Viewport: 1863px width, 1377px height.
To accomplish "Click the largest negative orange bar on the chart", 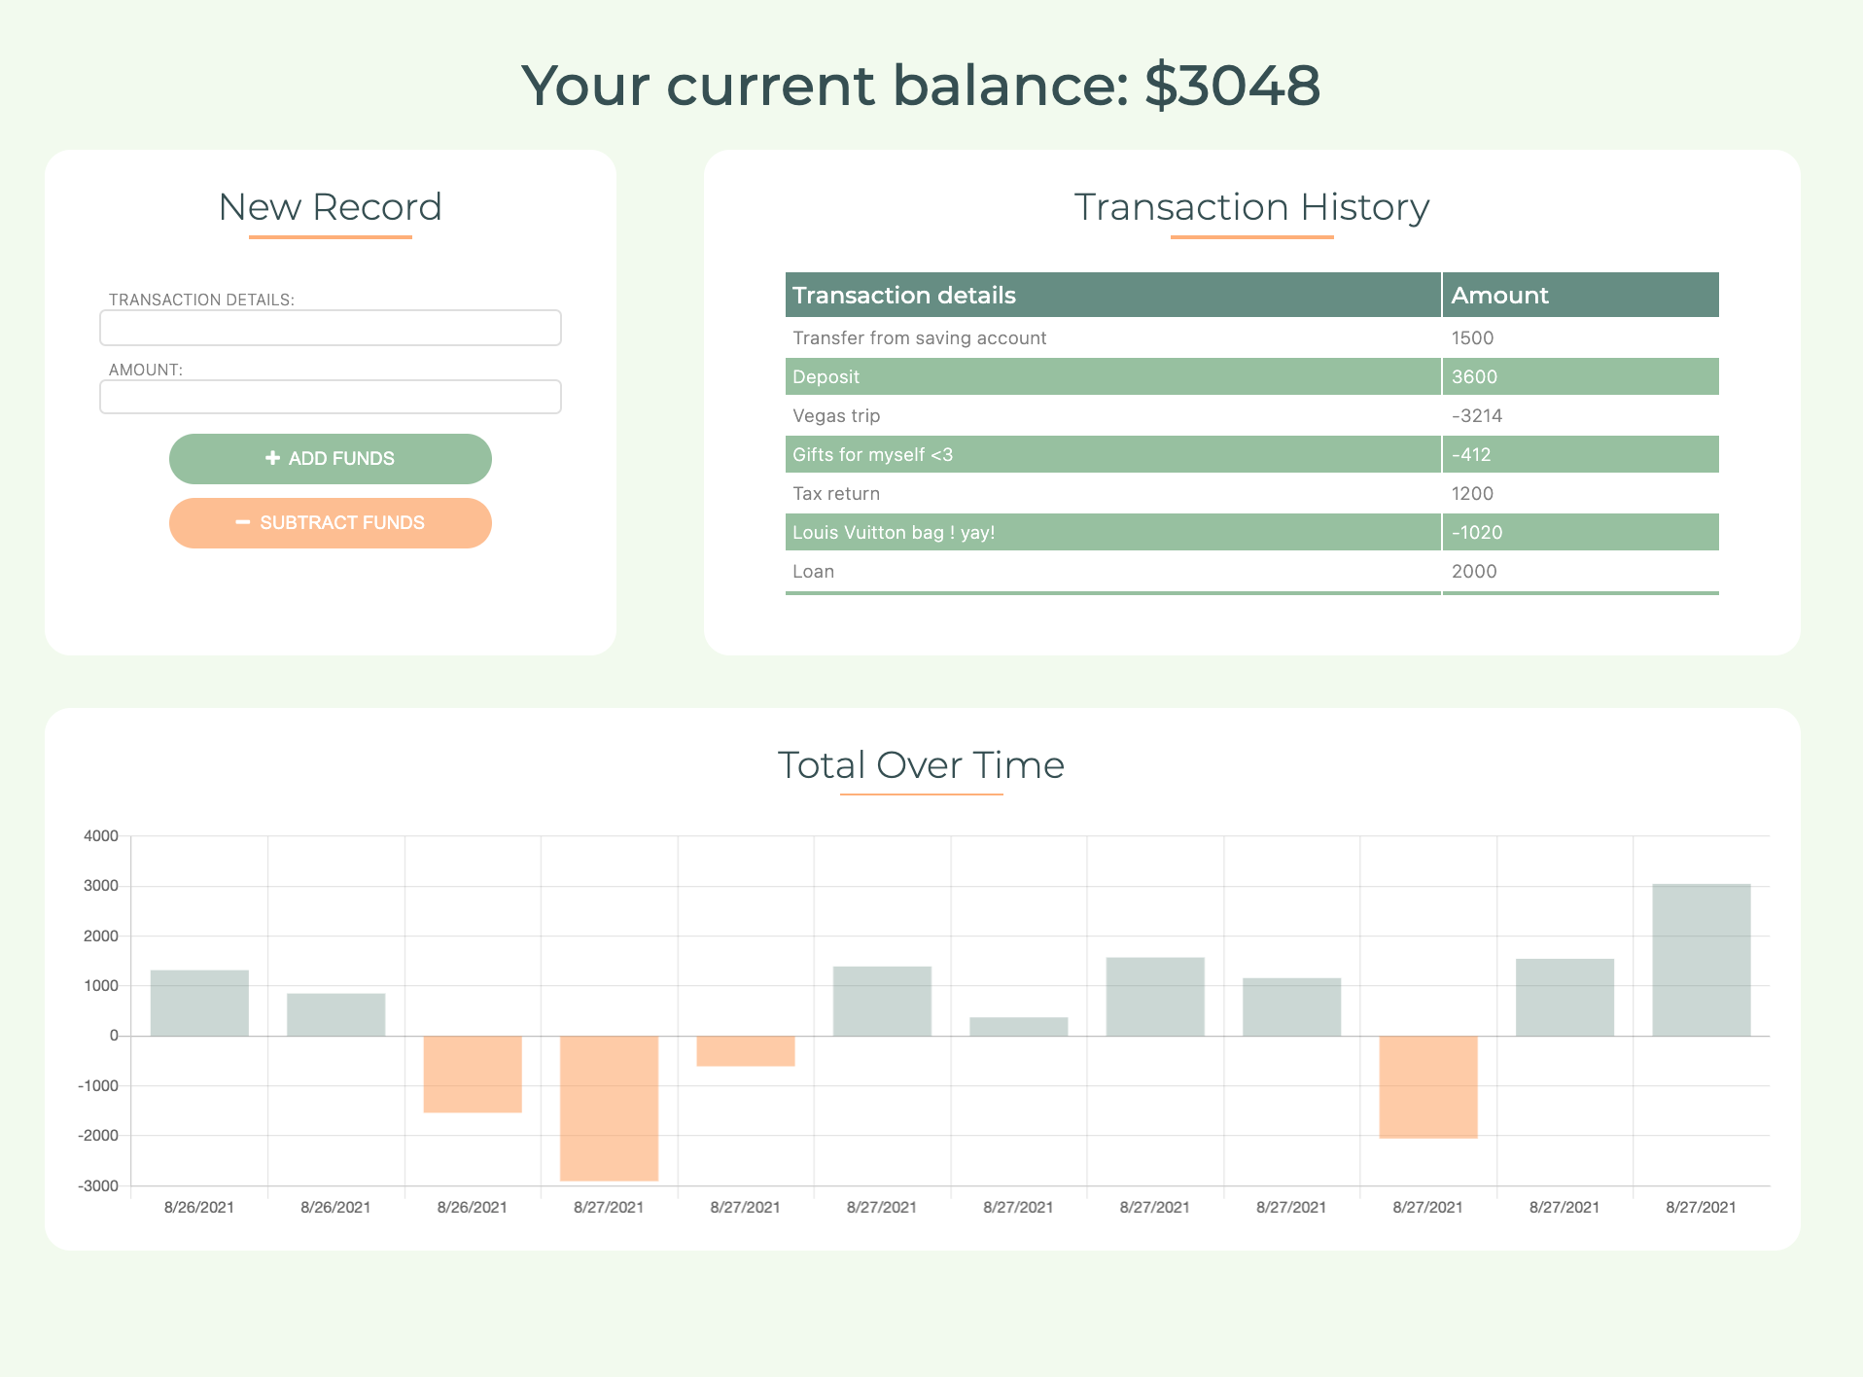I will pos(609,1109).
